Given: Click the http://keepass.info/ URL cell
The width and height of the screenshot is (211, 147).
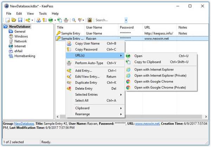Looking at the screenshot, I should (159, 33).
